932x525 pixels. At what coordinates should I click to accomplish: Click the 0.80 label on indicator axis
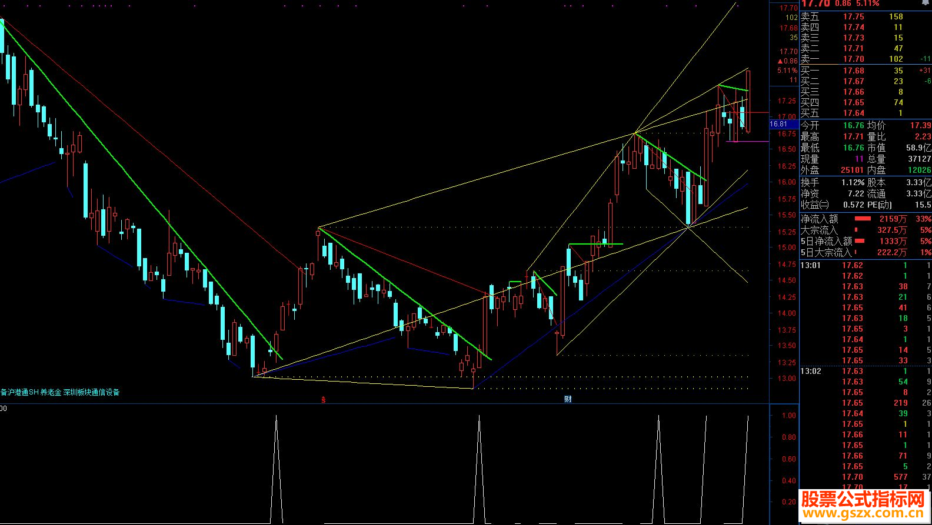click(x=789, y=437)
